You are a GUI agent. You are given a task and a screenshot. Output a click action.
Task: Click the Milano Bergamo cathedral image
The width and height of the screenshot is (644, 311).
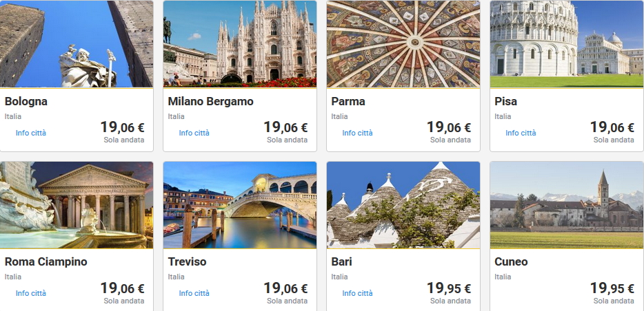coord(240,44)
